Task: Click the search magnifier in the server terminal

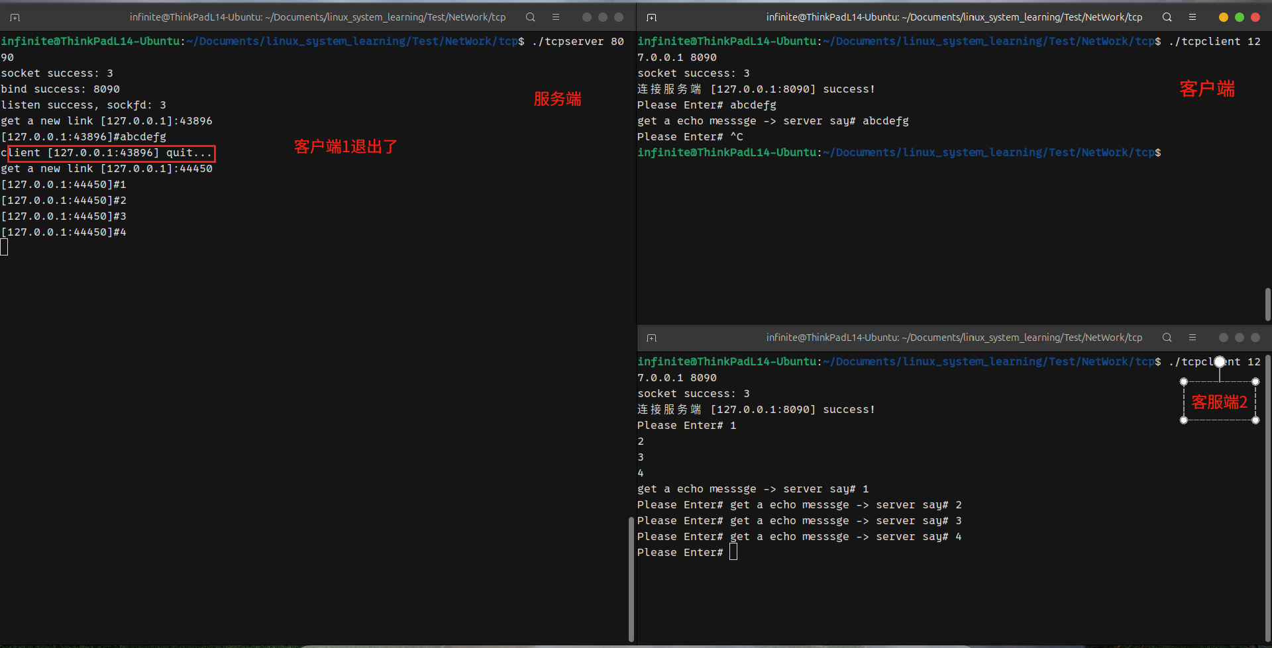Action: click(x=530, y=17)
